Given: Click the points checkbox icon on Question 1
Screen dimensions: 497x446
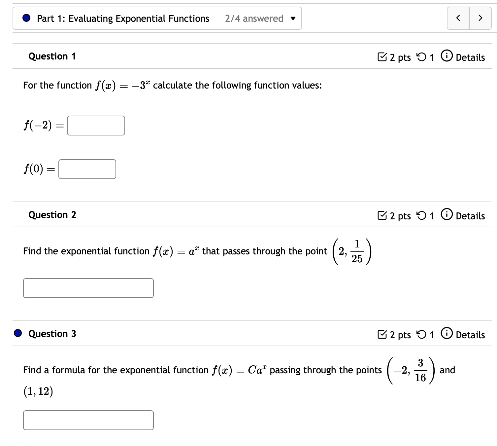Looking at the screenshot, I should pos(382,57).
